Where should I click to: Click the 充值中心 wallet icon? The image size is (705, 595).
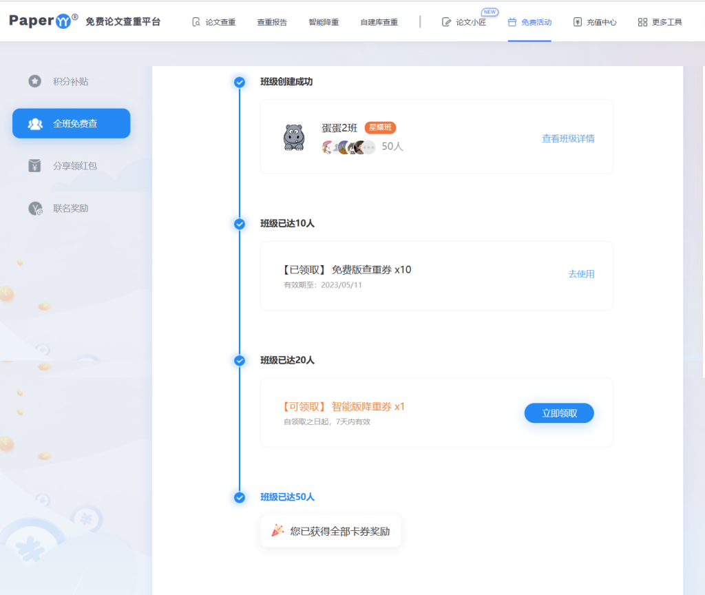(x=578, y=21)
